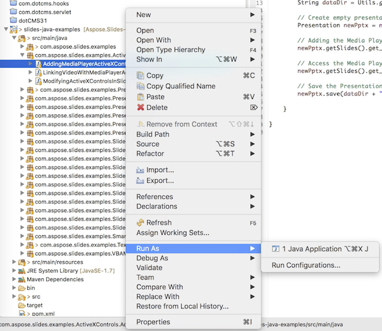The width and height of the screenshot is (382, 331).
Task: Select Open Type Hierarchy
Action: (x=193, y=50)
